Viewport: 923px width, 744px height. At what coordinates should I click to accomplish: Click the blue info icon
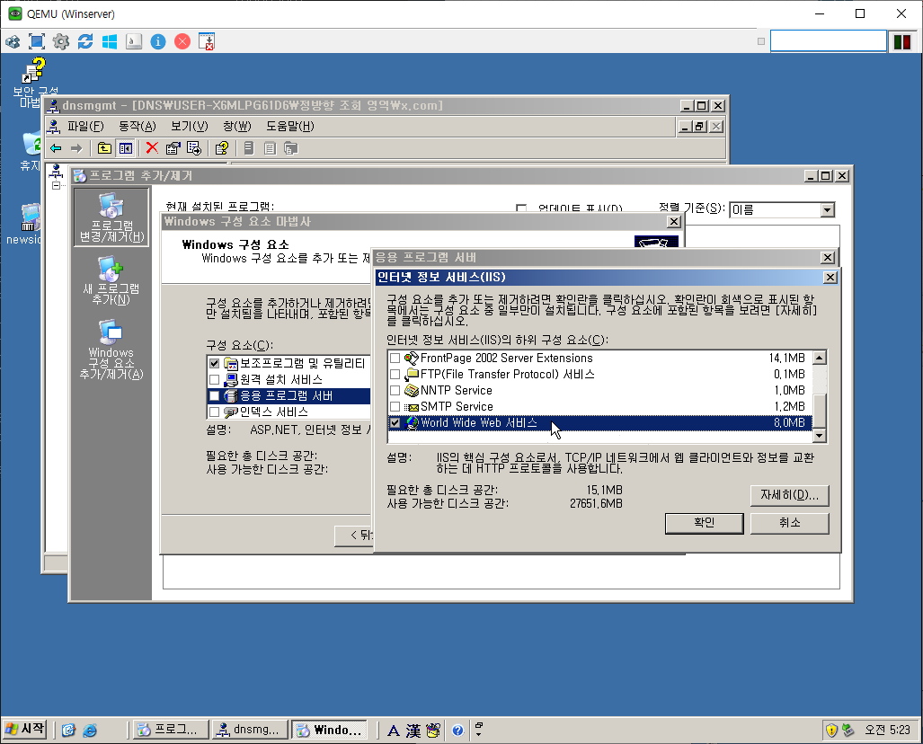click(158, 41)
